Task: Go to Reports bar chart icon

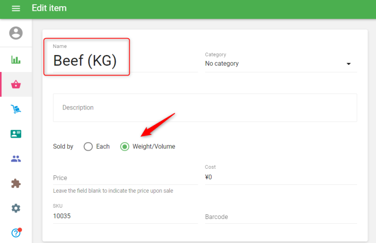Action: (x=16, y=60)
